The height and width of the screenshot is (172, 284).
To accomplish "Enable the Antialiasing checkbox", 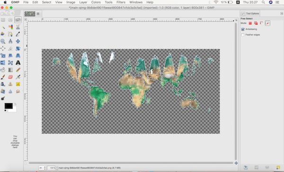I will pyautogui.click(x=243, y=29).
